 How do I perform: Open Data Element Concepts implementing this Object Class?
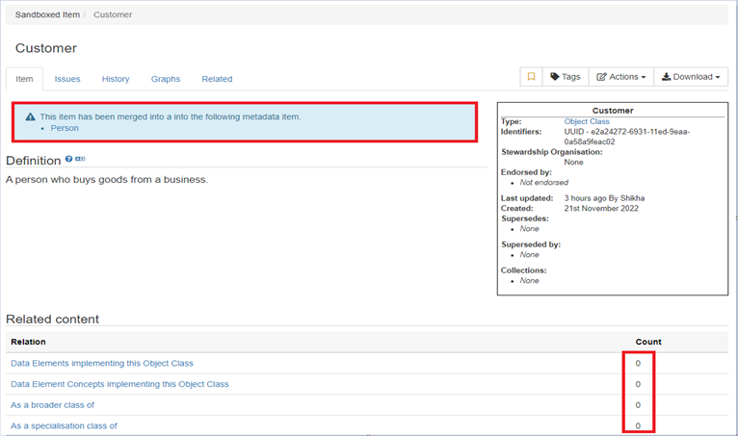click(x=119, y=384)
